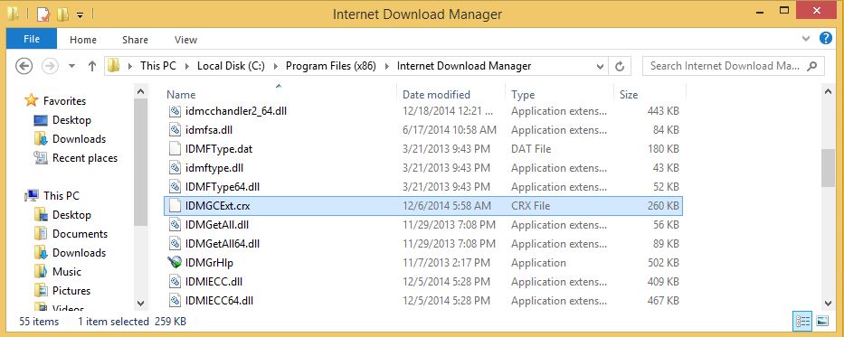Image resolution: width=844 pixels, height=337 pixels.
Task: Select the IDMFType.dat file icon
Action: [x=174, y=149]
